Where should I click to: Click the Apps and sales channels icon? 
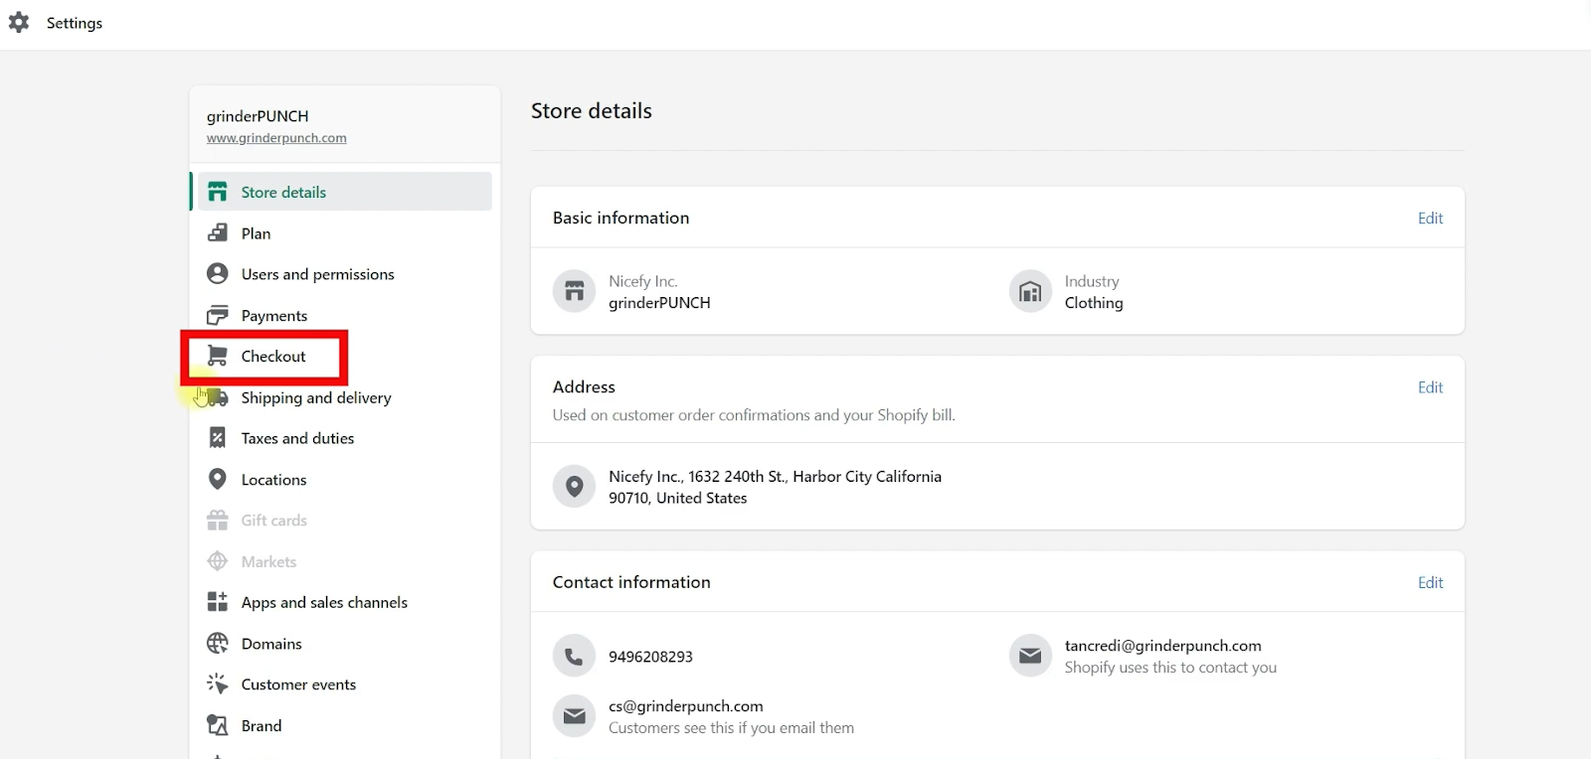tap(218, 602)
